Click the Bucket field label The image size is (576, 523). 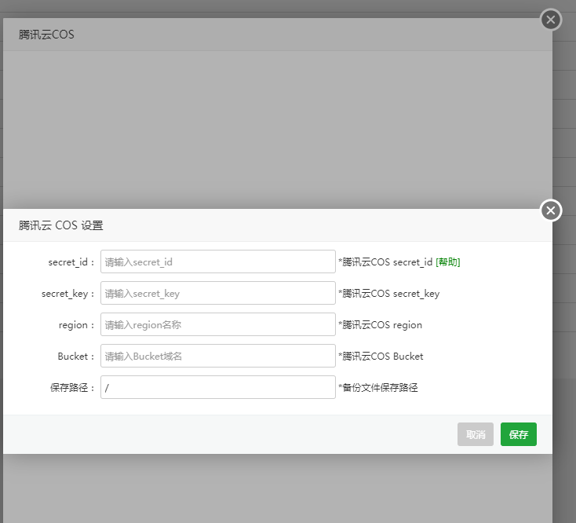tap(76, 357)
